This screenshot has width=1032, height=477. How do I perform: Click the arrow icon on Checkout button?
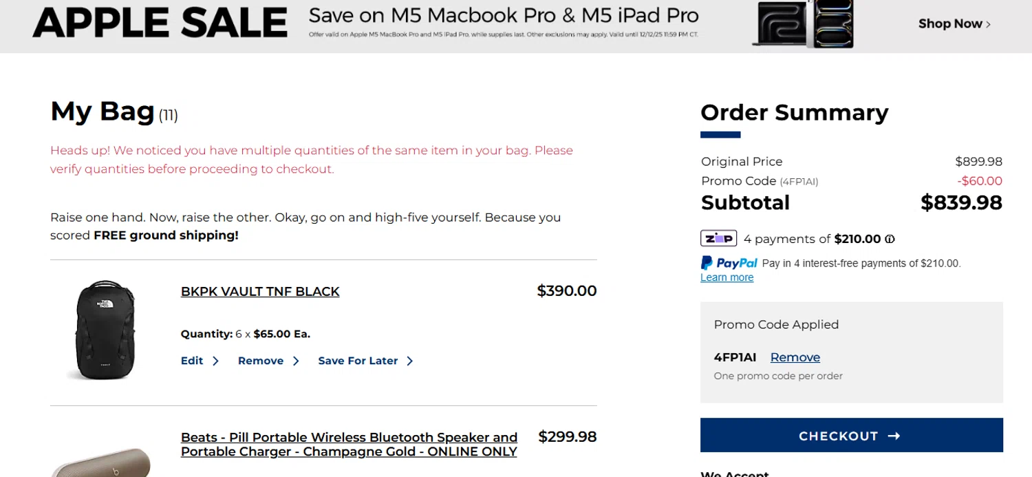894,436
